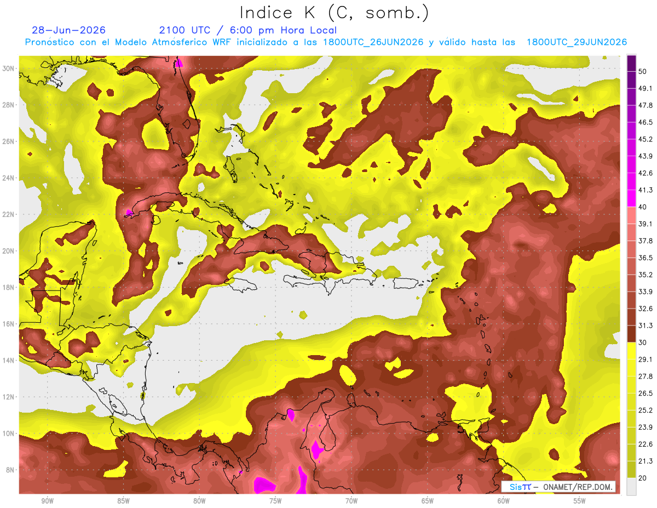This screenshot has width=657, height=508.
Task: Click the dark purple colorbar band above 50
Action: point(631,63)
